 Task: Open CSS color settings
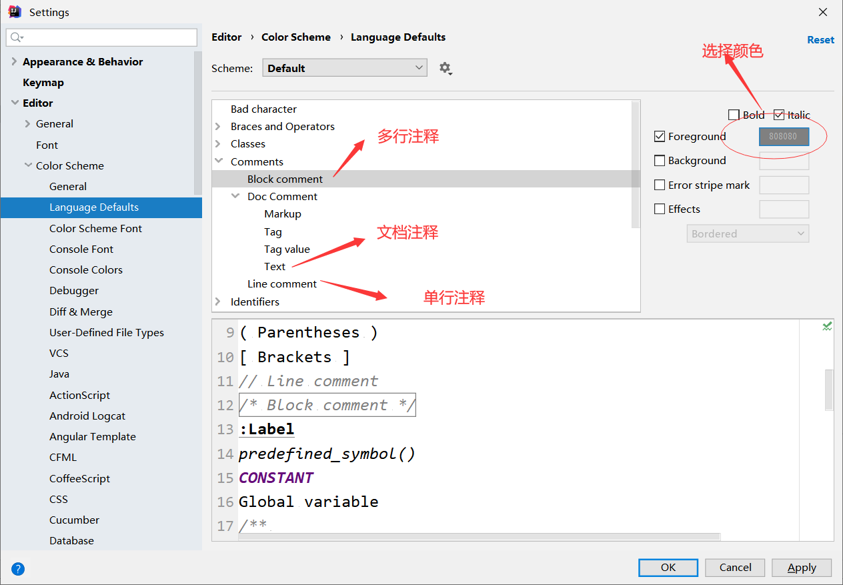(59, 499)
